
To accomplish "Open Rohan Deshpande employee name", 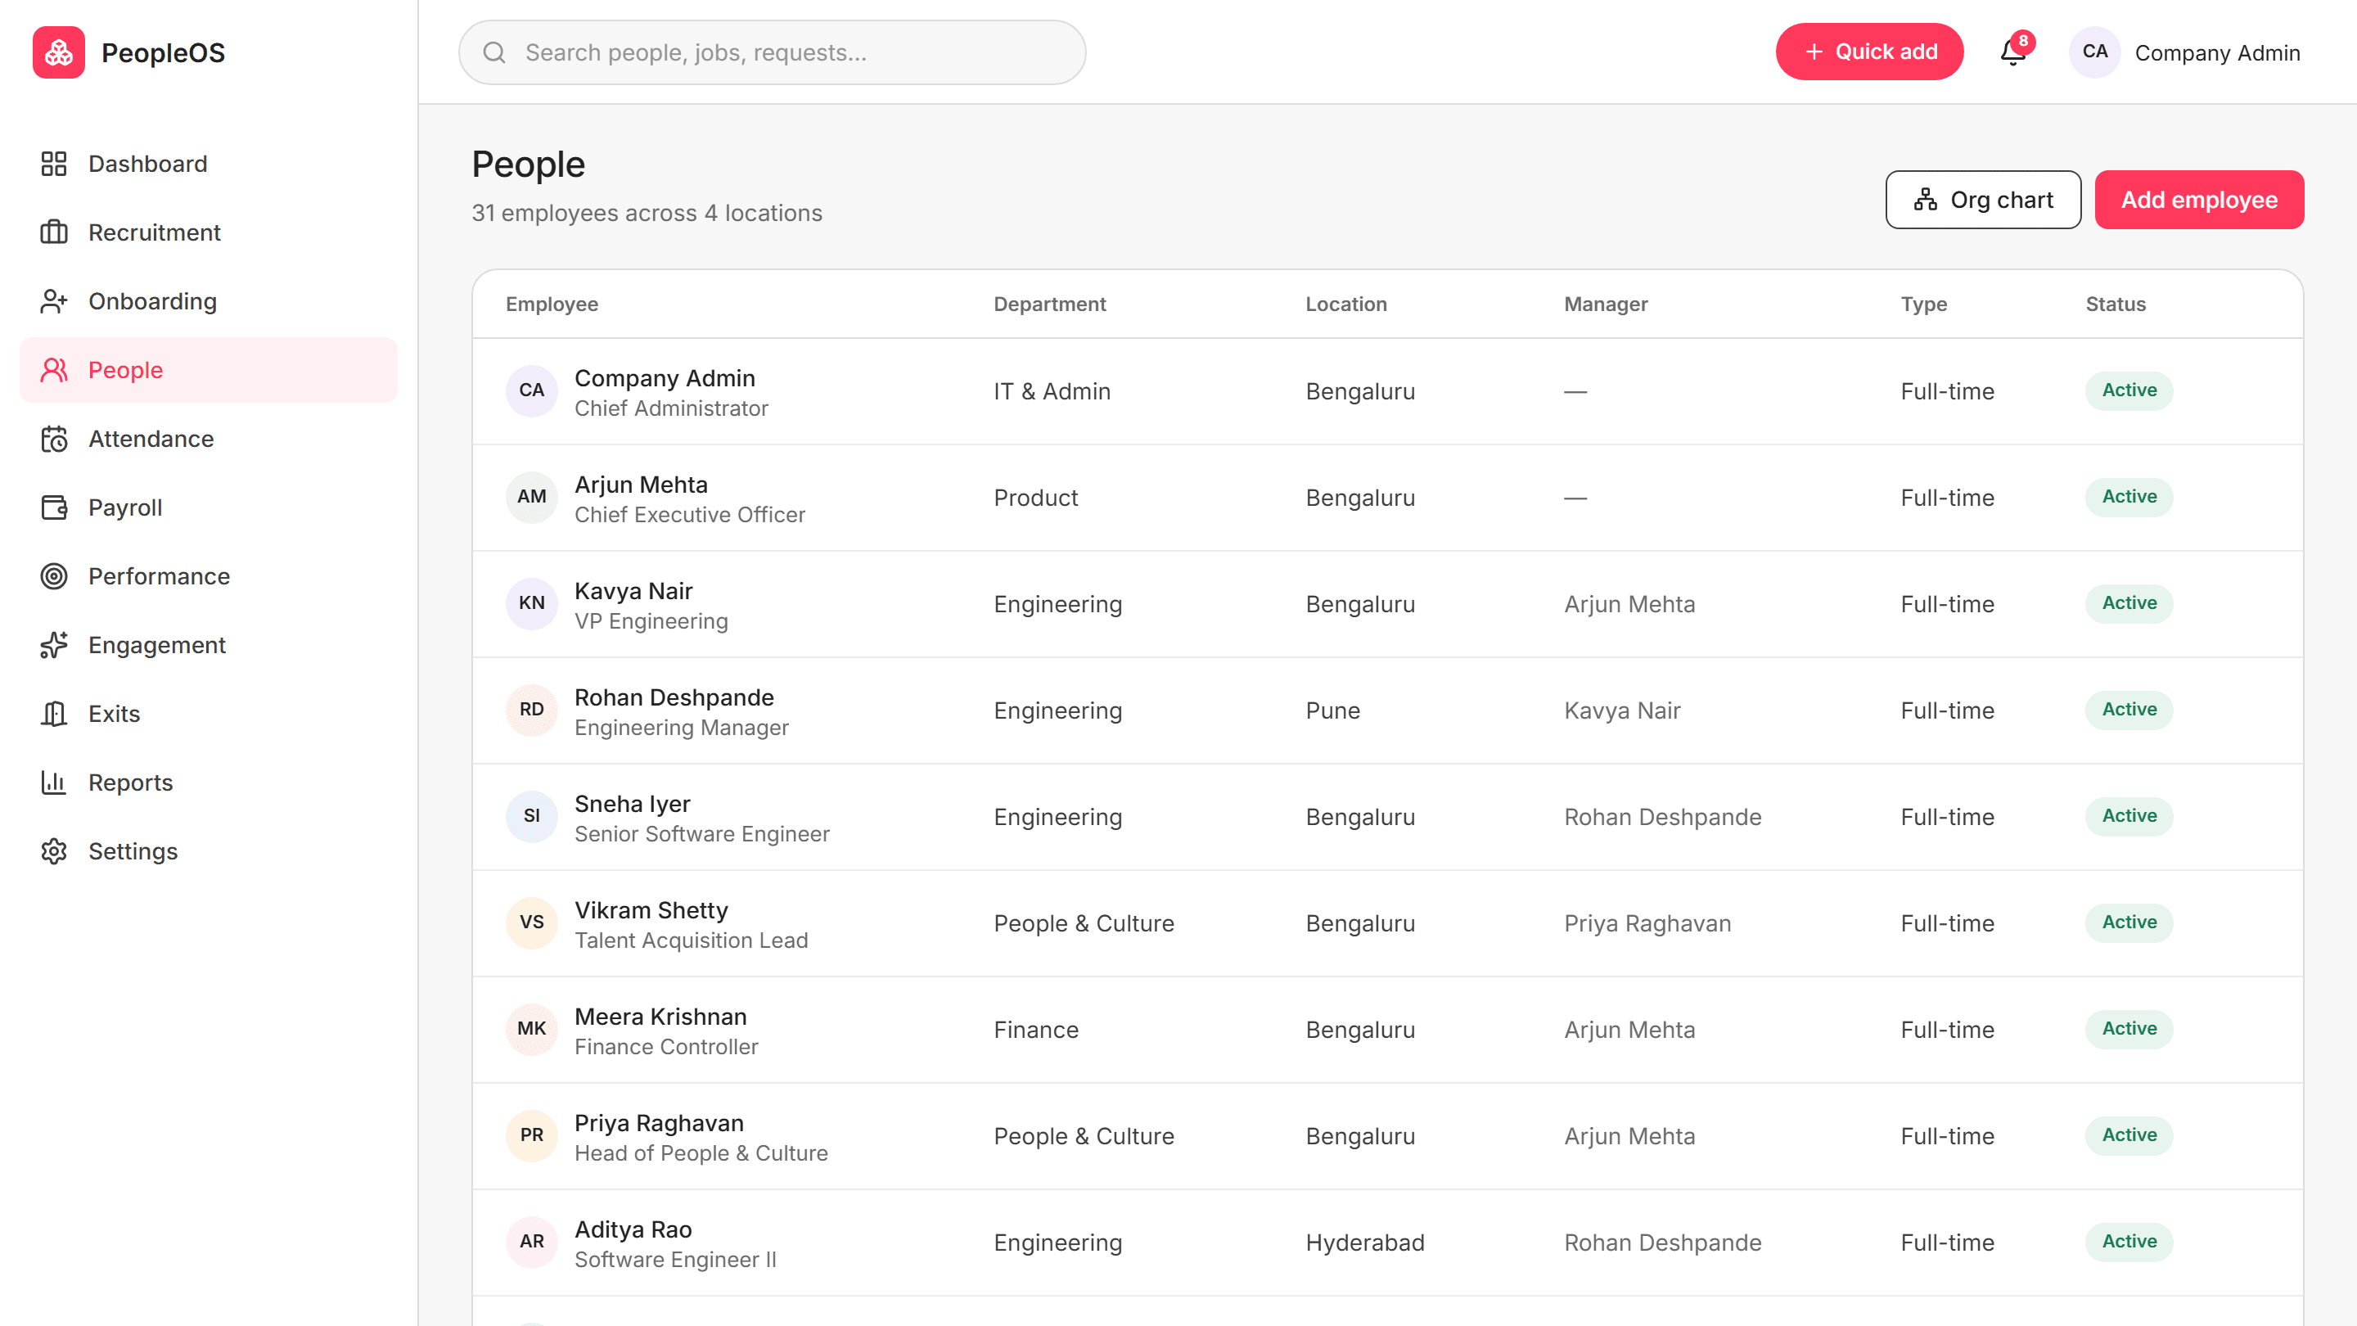I will [x=674, y=697].
